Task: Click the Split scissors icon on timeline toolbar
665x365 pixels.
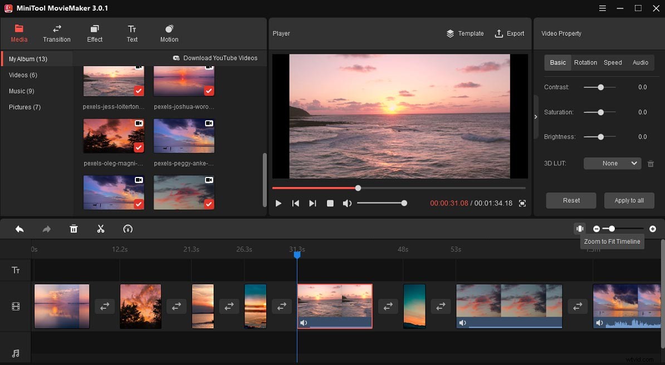Action: tap(101, 229)
